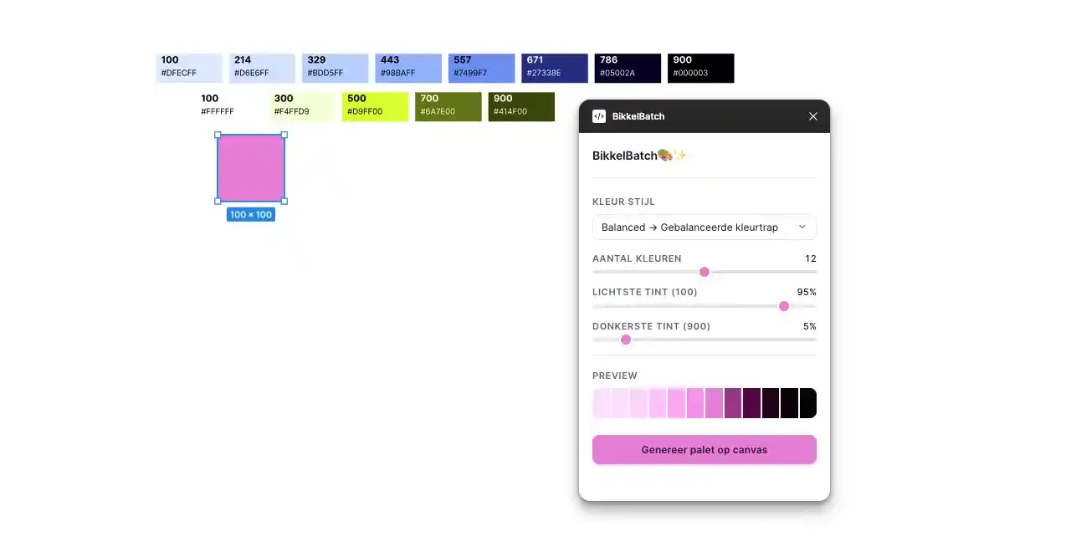Image resolution: width=1071 pixels, height=552 pixels.
Task: Select the pink 100 × 100 square
Action: [x=251, y=168]
